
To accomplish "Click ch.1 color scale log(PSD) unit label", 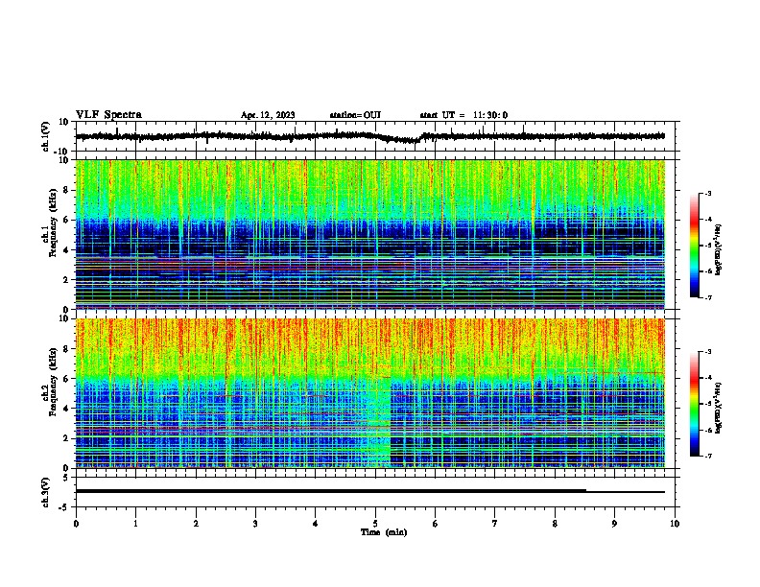I will [719, 249].
